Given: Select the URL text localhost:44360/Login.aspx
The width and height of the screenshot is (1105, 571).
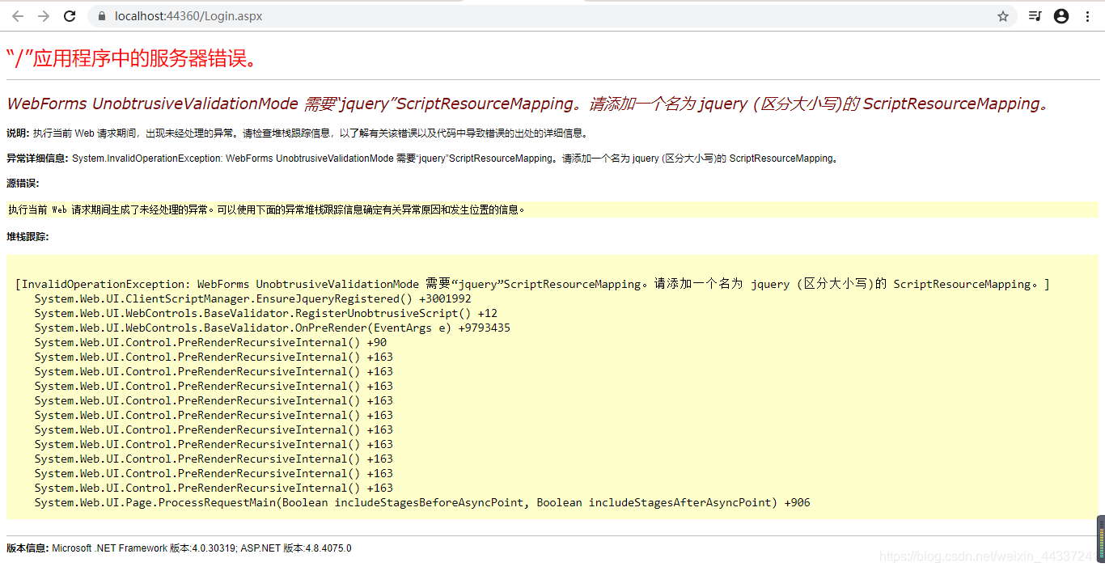Looking at the screenshot, I should (187, 15).
